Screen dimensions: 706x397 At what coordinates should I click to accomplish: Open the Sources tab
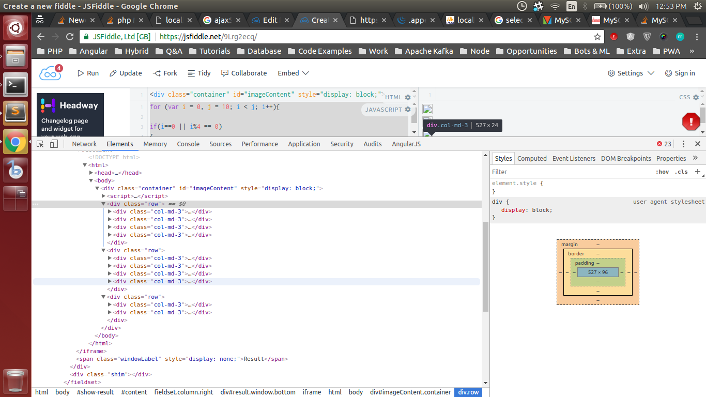[x=221, y=144]
